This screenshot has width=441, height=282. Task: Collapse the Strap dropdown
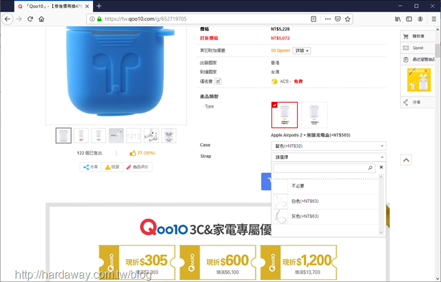pyautogui.click(x=329, y=157)
